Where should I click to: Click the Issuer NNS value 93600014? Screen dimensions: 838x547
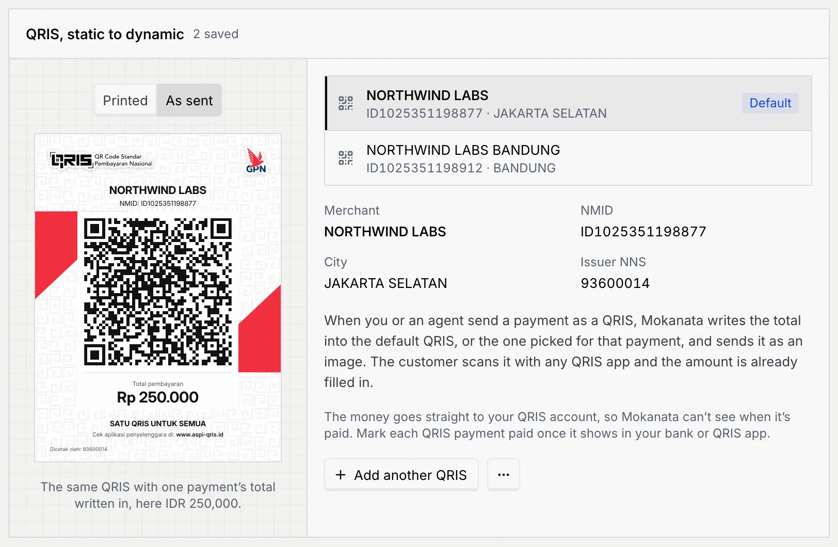(615, 283)
